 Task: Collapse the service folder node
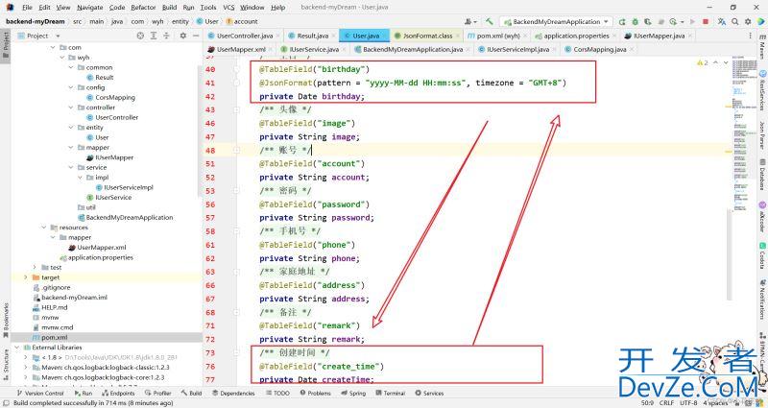point(71,167)
